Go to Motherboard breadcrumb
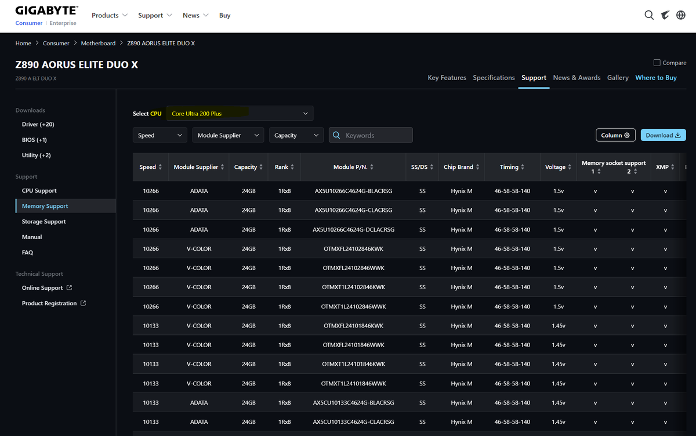 click(98, 43)
